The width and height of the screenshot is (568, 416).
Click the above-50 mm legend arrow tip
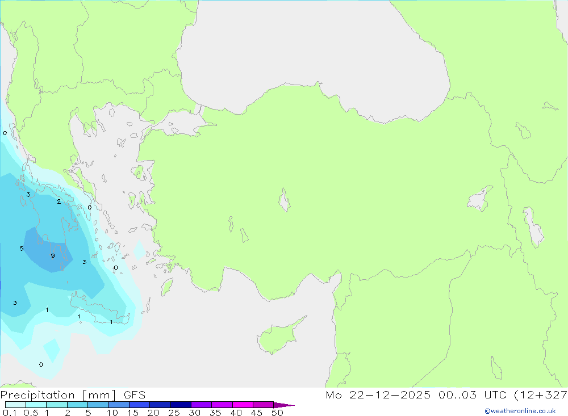click(285, 405)
